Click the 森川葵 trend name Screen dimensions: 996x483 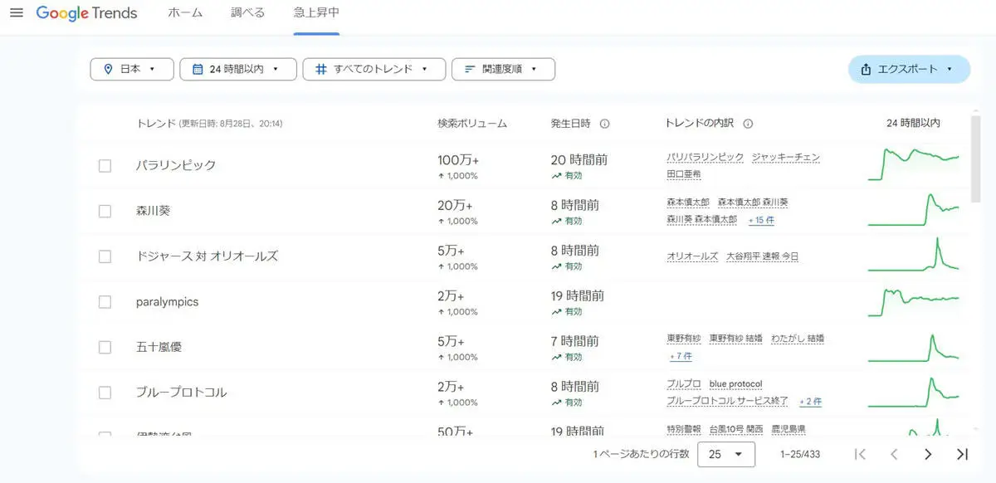coord(154,211)
